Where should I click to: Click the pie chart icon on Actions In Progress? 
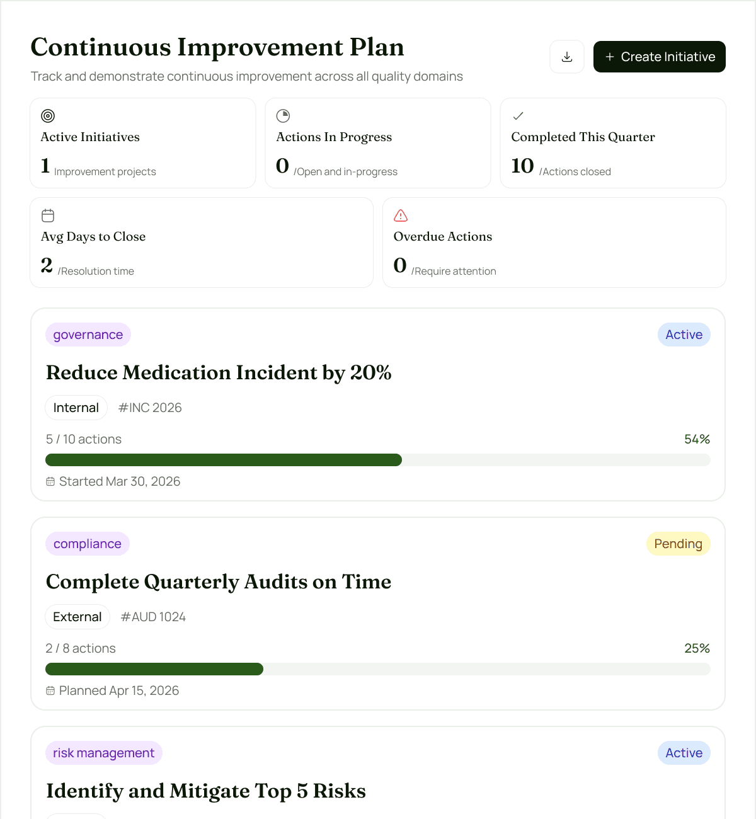[x=283, y=116]
